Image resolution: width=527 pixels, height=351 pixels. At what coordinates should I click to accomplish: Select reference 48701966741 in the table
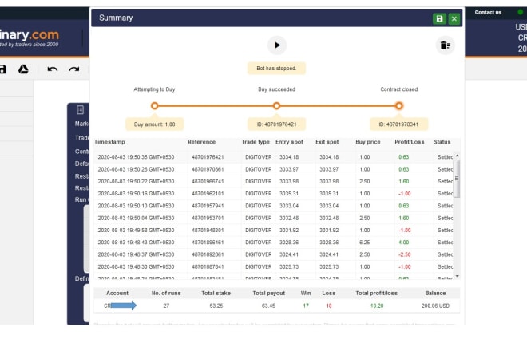pyautogui.click(x=208, y=181)
